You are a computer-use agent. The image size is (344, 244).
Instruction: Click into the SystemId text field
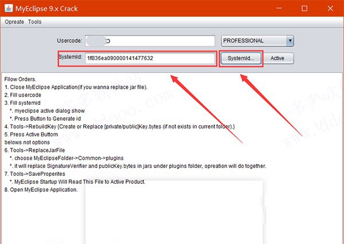coord(150,58)
